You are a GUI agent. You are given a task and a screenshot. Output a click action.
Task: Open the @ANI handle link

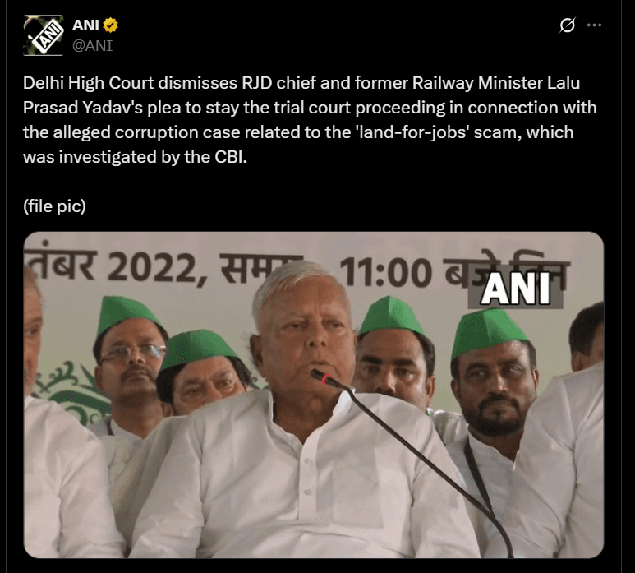[x=92, y=45]
